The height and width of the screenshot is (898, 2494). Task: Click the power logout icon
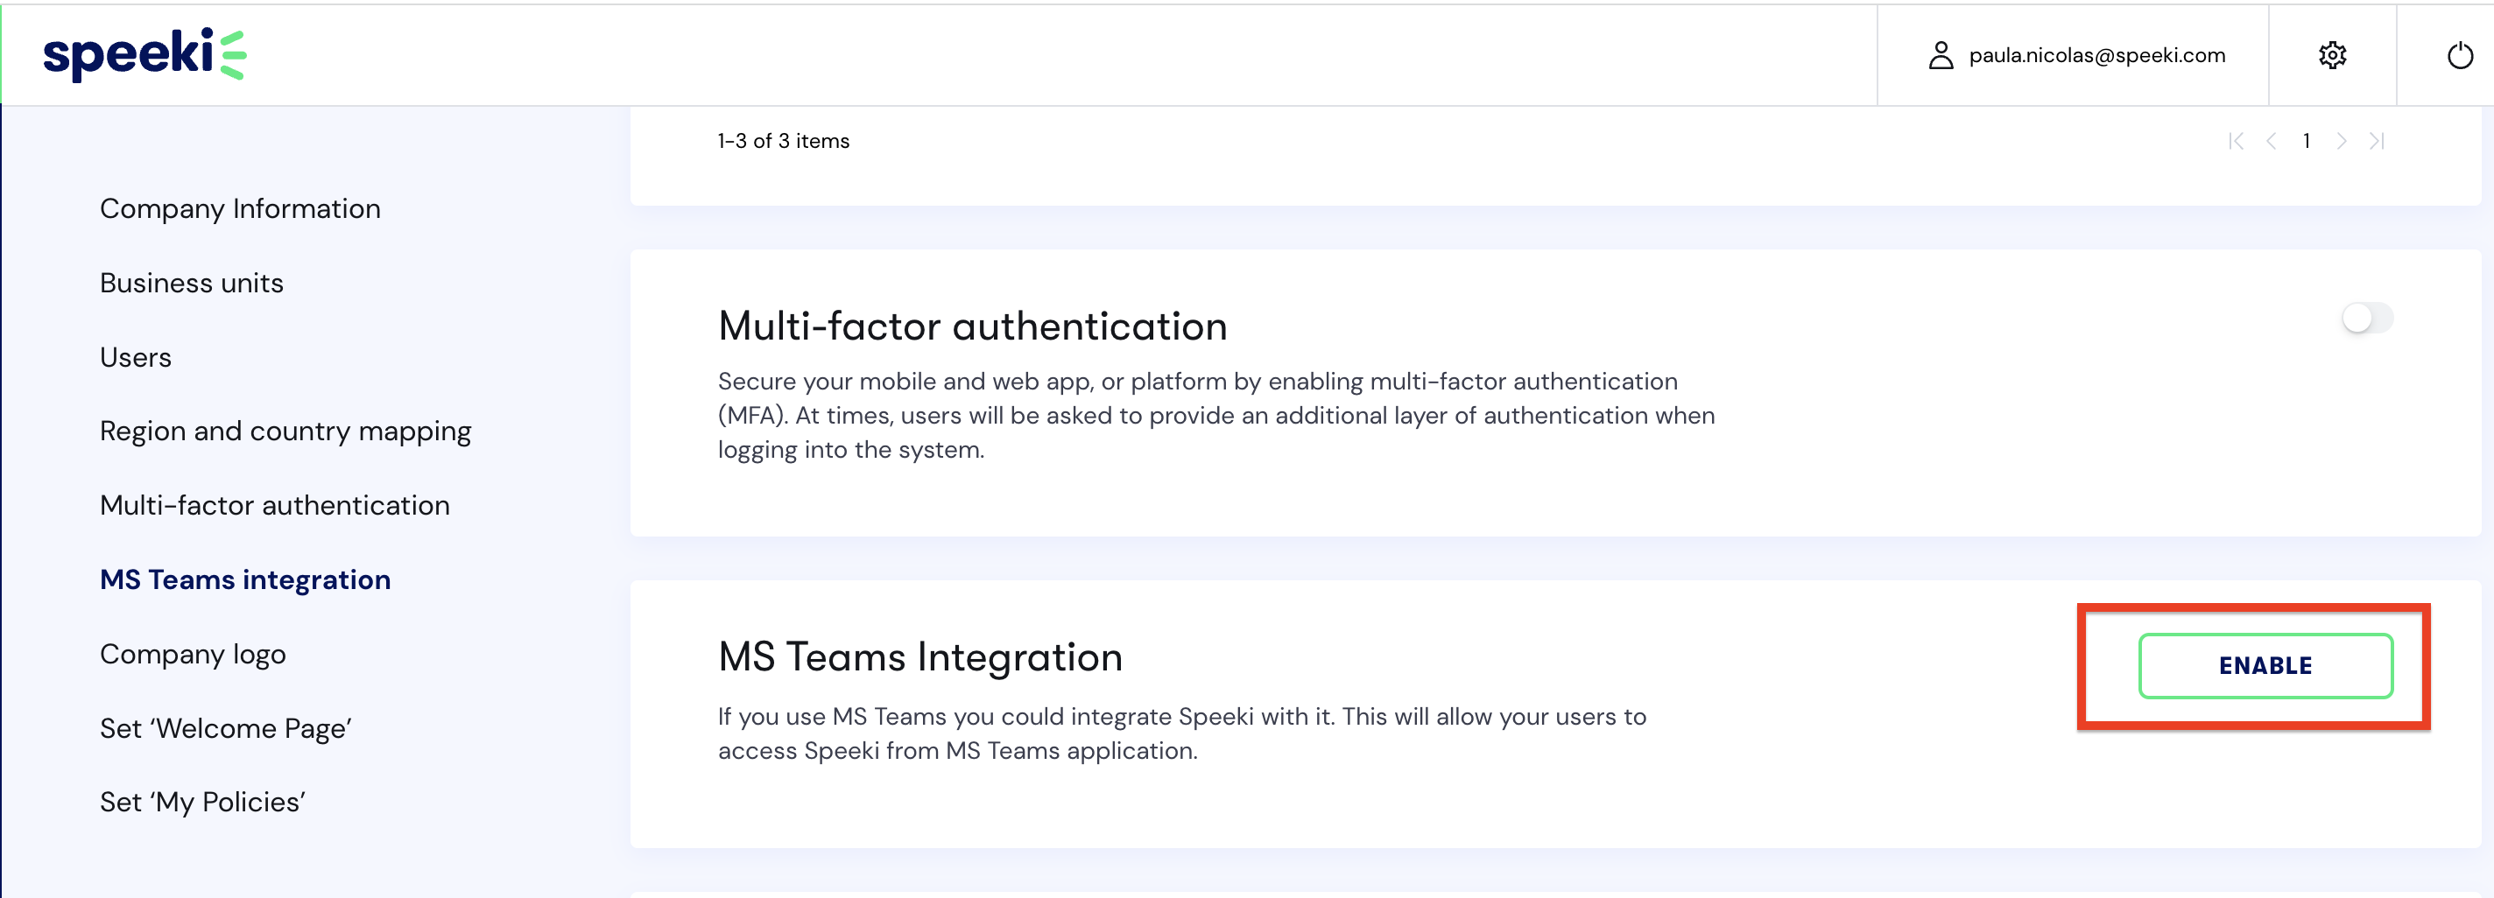(x=2460, y=55)
